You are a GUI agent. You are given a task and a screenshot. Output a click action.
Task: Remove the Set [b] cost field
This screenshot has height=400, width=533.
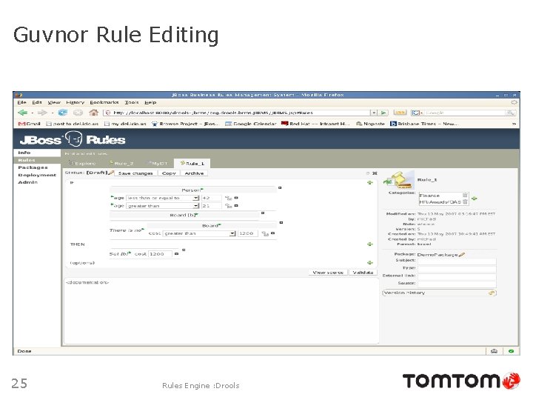(176, 254)
